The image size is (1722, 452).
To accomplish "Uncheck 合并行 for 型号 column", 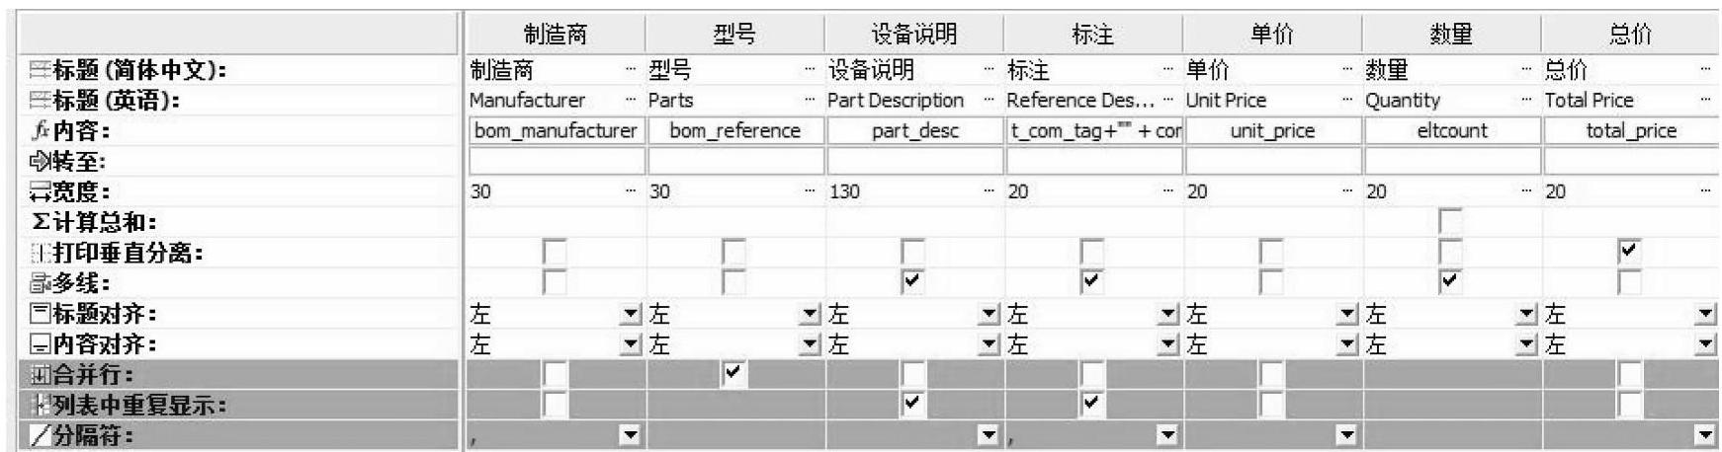I will pyautogui.click(x=732, y=374).
